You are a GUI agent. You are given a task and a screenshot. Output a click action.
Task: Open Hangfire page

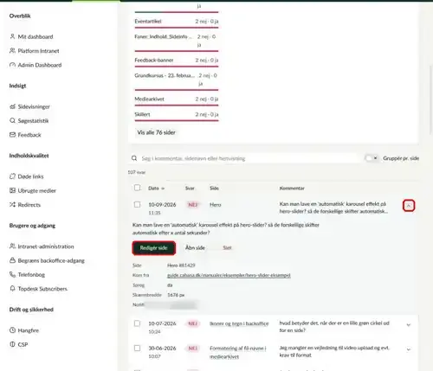(29, 330)
